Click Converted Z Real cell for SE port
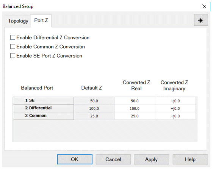213x173 pixels. [135, 101]
